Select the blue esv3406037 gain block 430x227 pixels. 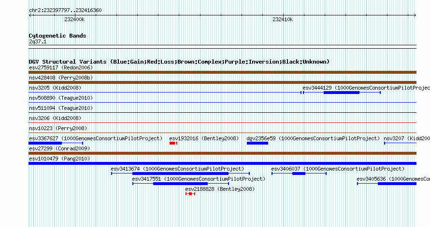click(x=299, y=174)
